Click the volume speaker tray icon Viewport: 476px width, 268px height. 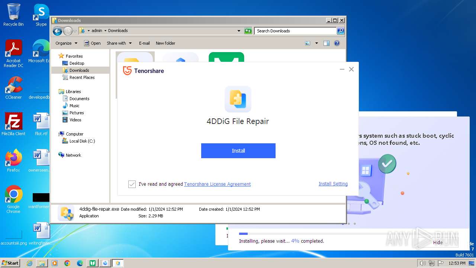coord(422,263)
